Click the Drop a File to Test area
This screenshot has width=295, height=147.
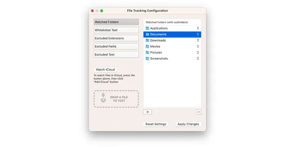(116, 99)
